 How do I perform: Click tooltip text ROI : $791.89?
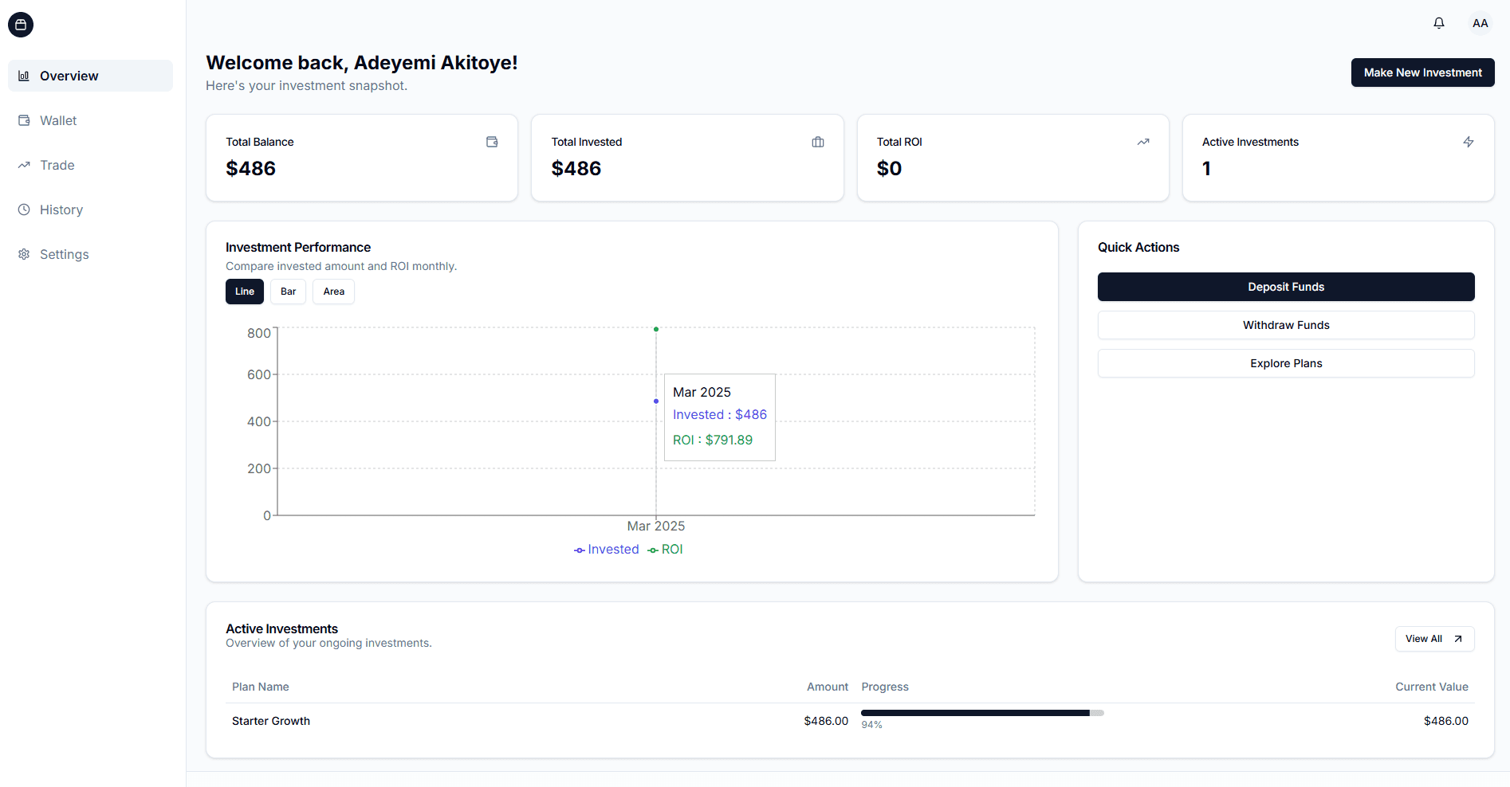[x=713, y=440]
